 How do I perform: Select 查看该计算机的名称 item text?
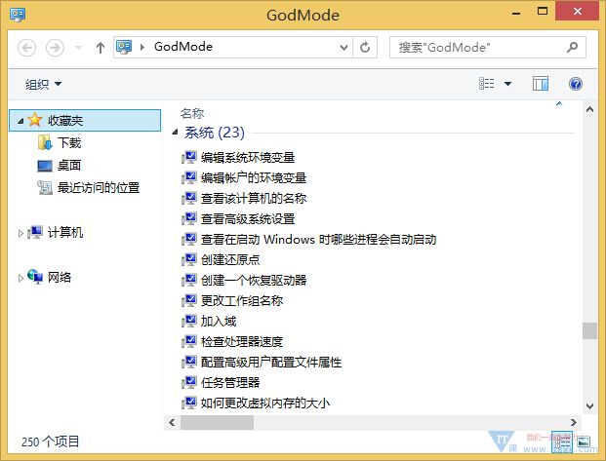(x=254, y=198)
